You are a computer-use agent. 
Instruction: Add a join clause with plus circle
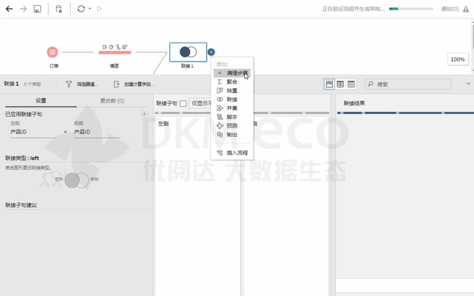click(x=144, y=114)
